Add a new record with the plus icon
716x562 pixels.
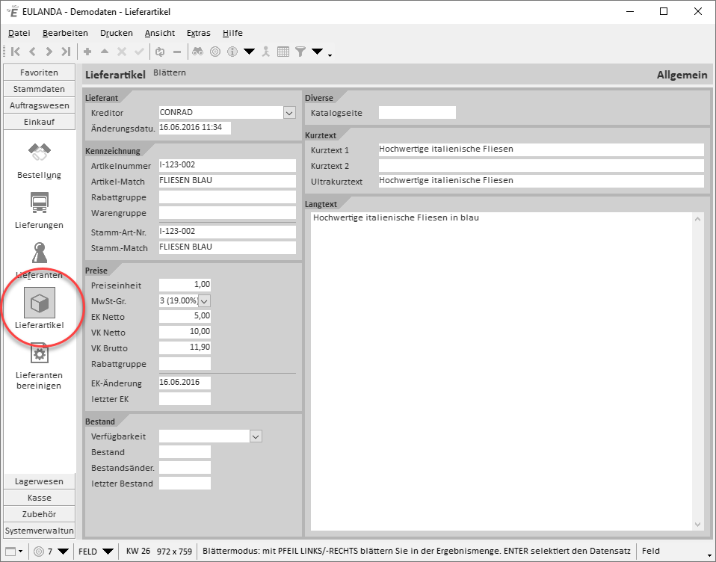pyautogui.click(x=87, y=52)
